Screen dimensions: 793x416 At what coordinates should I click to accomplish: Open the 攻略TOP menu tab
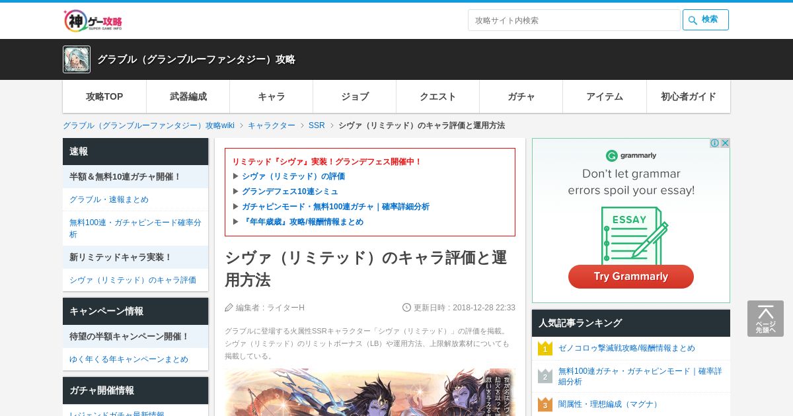104,96
